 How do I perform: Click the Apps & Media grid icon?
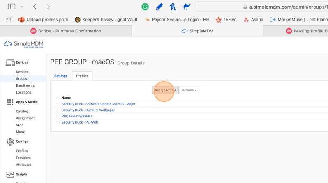[x=10, y=102]
